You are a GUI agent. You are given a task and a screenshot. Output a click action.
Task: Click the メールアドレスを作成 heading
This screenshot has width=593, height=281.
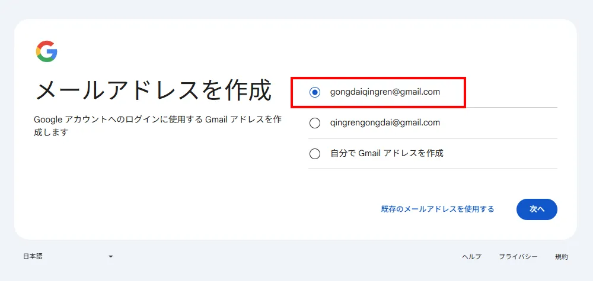(153, 90)
